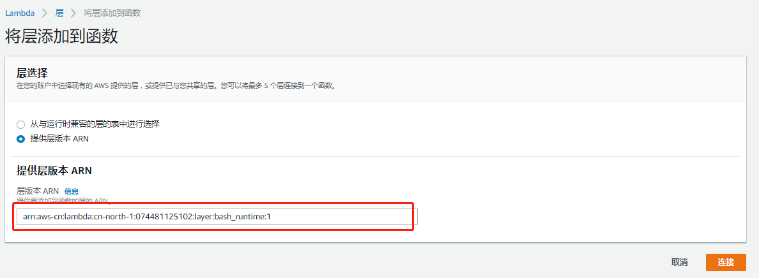Image resolution: width=759 pixels, height=278 pixels.
Task: Select the 从与运行时兼容的层的表中进行选择 radio button
Action: coord(21,124)
